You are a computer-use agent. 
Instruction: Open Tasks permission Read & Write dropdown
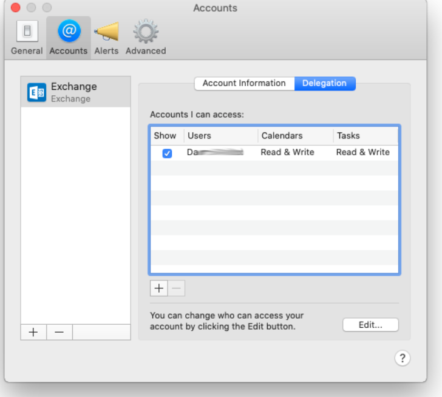tap(363, 152)
